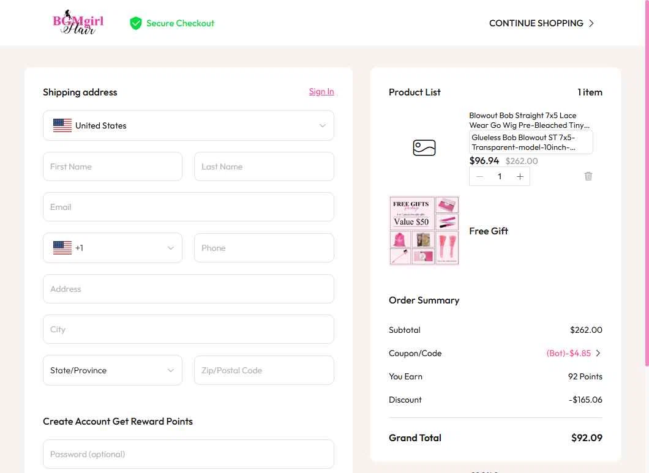
Task: Focus the Email field
Action: 189,207
